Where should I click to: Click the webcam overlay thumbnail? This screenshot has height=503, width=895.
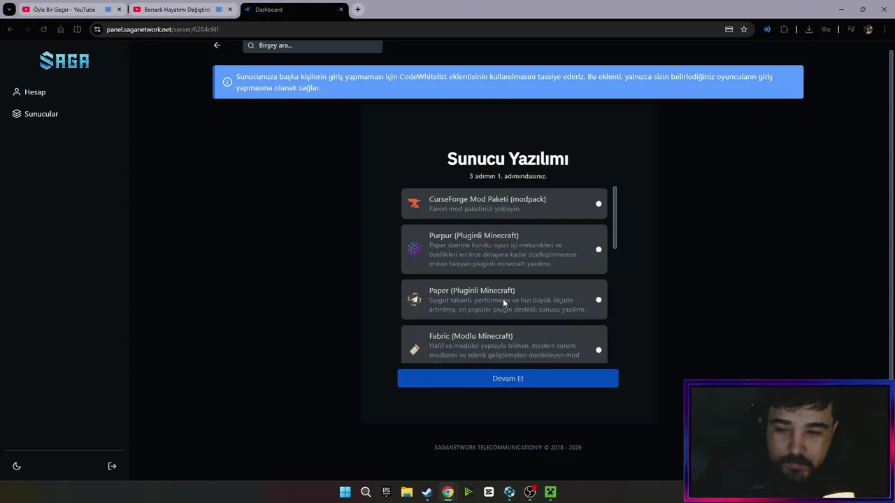pyautogui.click(x=789, y=441)
